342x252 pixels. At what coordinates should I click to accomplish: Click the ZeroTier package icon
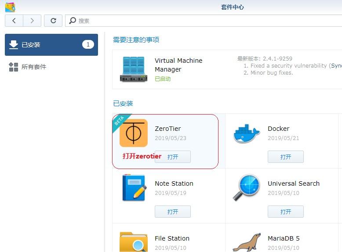(x=134, y=133)
